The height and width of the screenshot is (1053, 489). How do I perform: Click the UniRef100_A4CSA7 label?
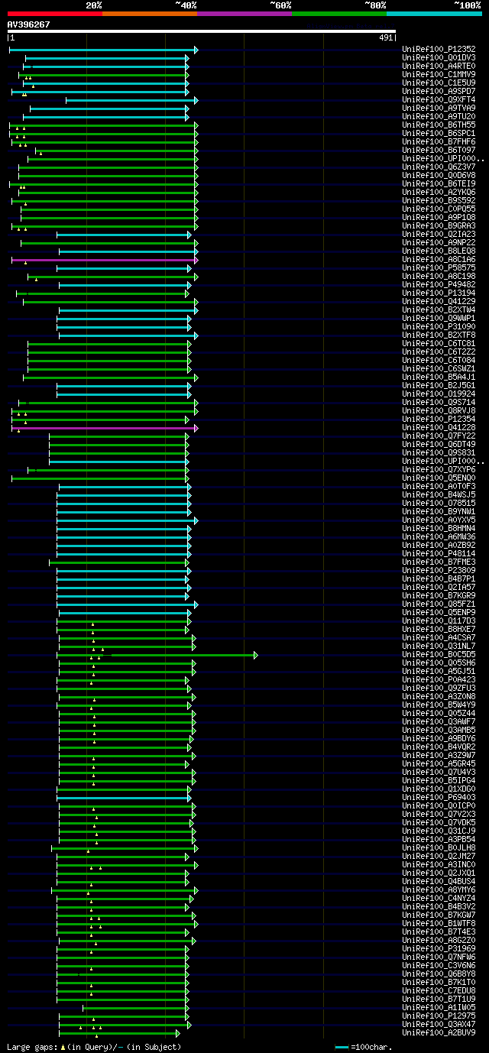coord(439,638)
